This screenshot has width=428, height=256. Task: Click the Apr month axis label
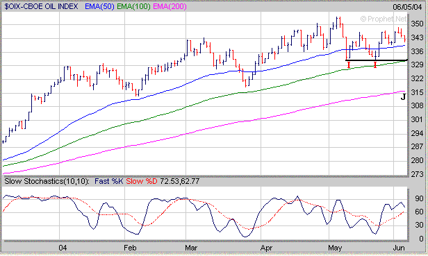pos(266,248)
